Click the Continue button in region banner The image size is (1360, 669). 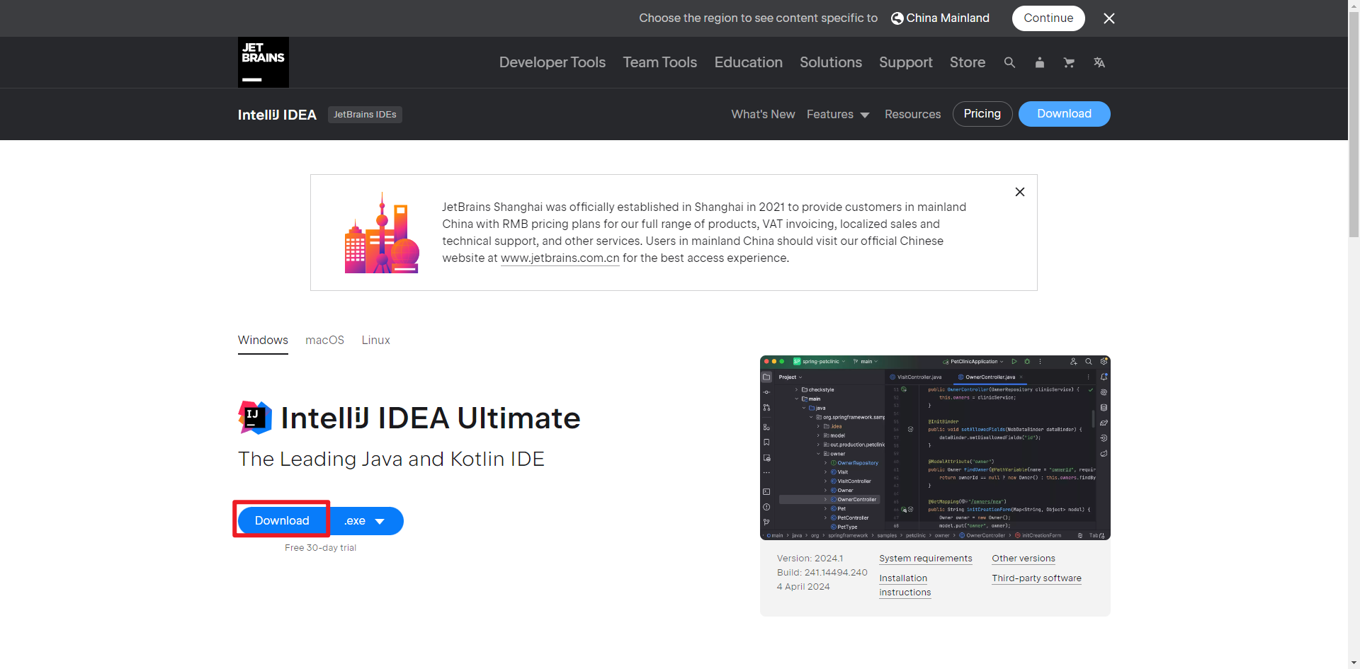(1048, 18)
